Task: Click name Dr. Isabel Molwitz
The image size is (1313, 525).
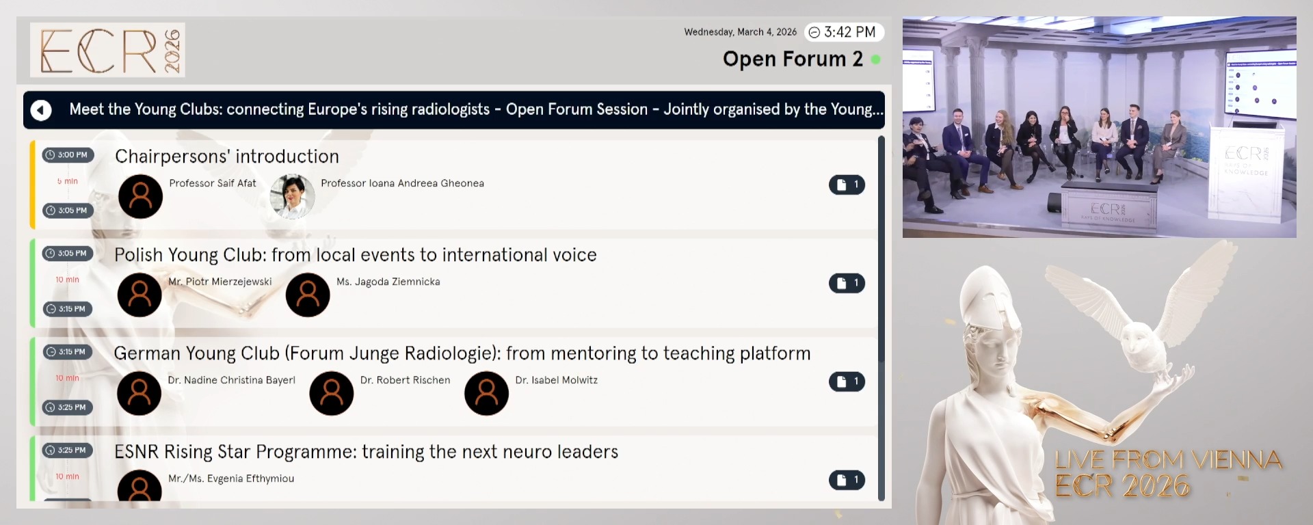Action: [557, 380]
